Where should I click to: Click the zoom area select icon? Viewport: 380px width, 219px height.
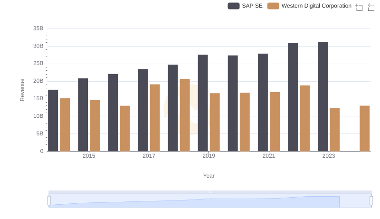point(359,7)
